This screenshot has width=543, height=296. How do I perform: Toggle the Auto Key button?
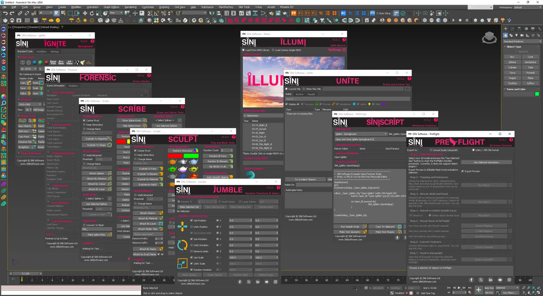pyautogui.click(x=489, y=288)
